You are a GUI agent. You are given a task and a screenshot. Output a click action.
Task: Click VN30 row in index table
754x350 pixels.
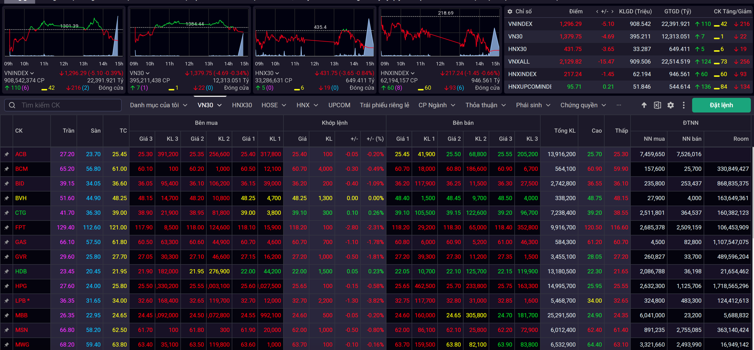pyautogui.click(x=628, y=36)
